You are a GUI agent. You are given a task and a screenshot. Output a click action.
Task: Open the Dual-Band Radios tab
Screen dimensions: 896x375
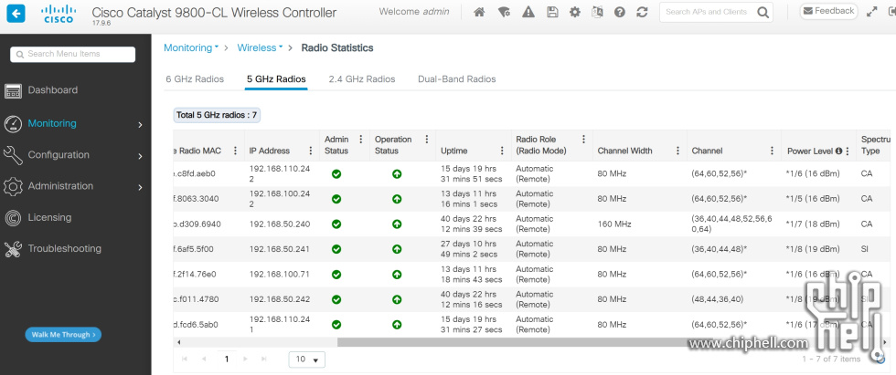tap(456, 79)
